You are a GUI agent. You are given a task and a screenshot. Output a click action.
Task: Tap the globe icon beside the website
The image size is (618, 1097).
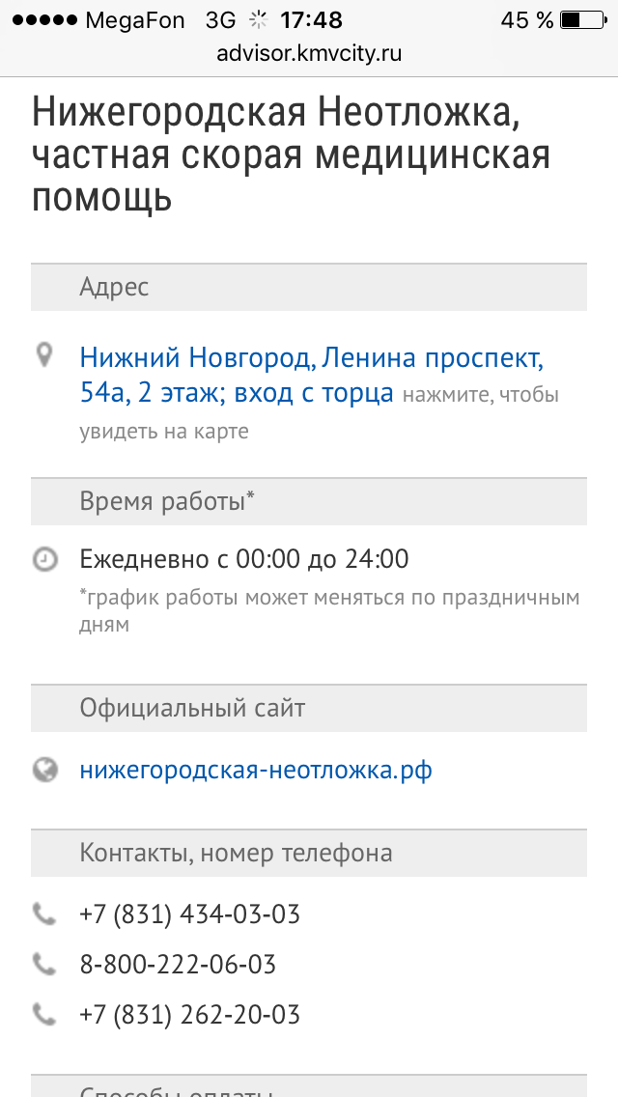[44, 770]
